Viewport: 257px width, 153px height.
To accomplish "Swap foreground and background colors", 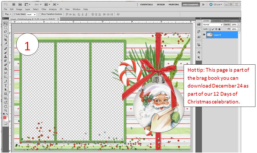I will click(7, 114).
